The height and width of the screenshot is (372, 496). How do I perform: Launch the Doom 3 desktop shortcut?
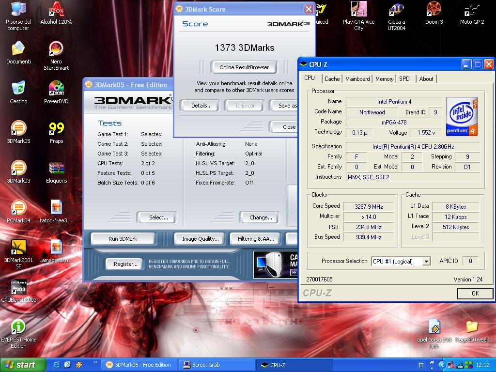coord(434,10)
